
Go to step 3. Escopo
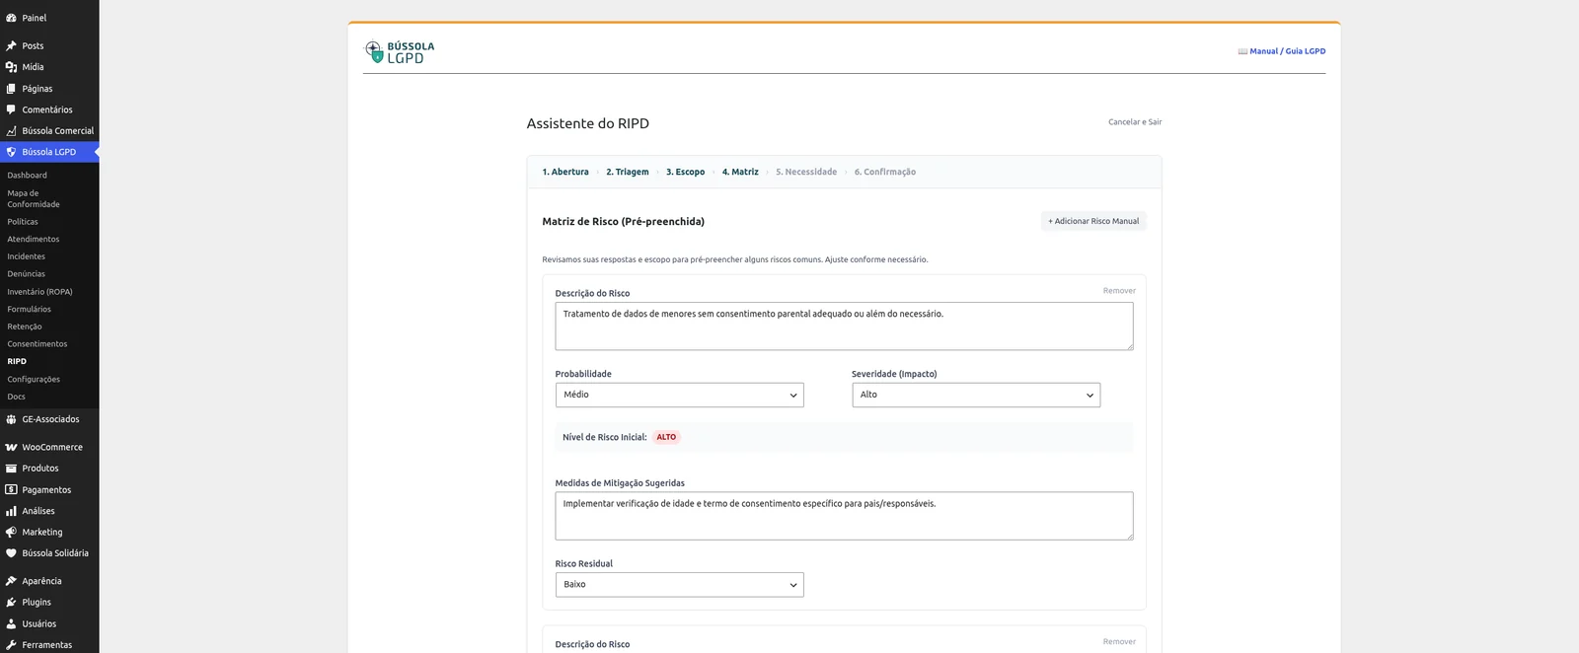(x=685, y=172)
